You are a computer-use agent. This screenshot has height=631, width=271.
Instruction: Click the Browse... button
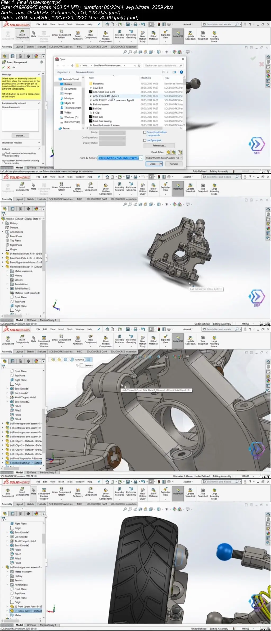(20, 135)
